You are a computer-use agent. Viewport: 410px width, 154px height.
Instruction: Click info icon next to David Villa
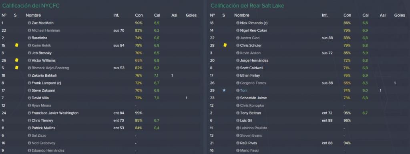[29, 98]
